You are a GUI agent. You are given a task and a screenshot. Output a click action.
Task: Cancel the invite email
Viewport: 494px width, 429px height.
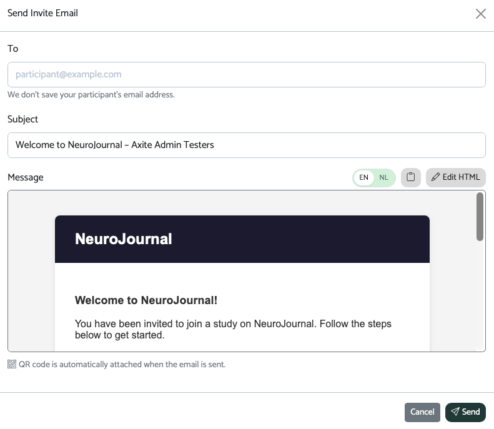(422, 412)
